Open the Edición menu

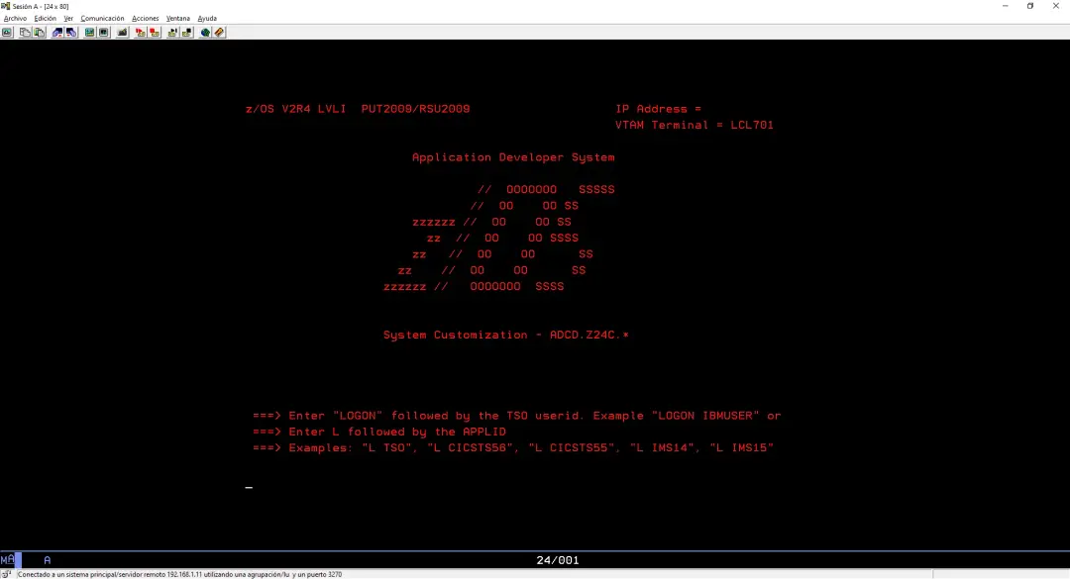coord(45,19)
